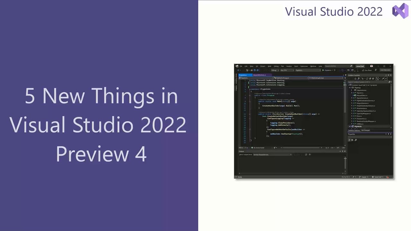Switch to the Git Changes tab
Screen dimensions: 411x231
tap(366, 130)
